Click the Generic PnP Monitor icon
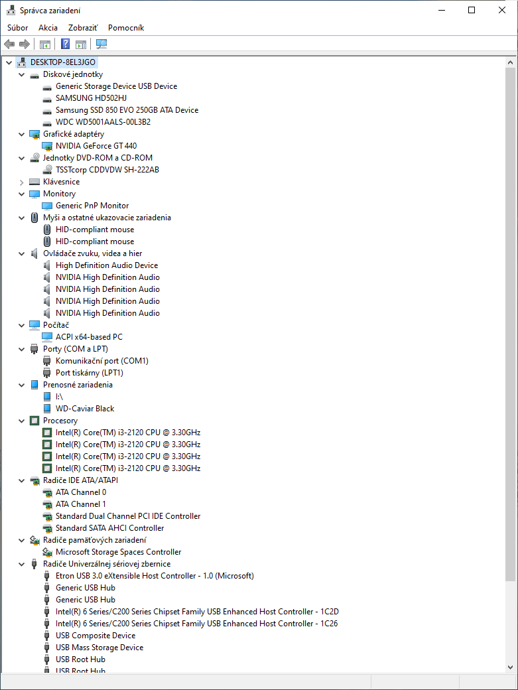518x690 pixels. 47,206
